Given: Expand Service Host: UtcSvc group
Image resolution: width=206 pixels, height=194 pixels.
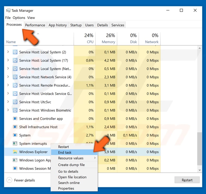Looking at the screenshot, I should click(x=8, y=101).
